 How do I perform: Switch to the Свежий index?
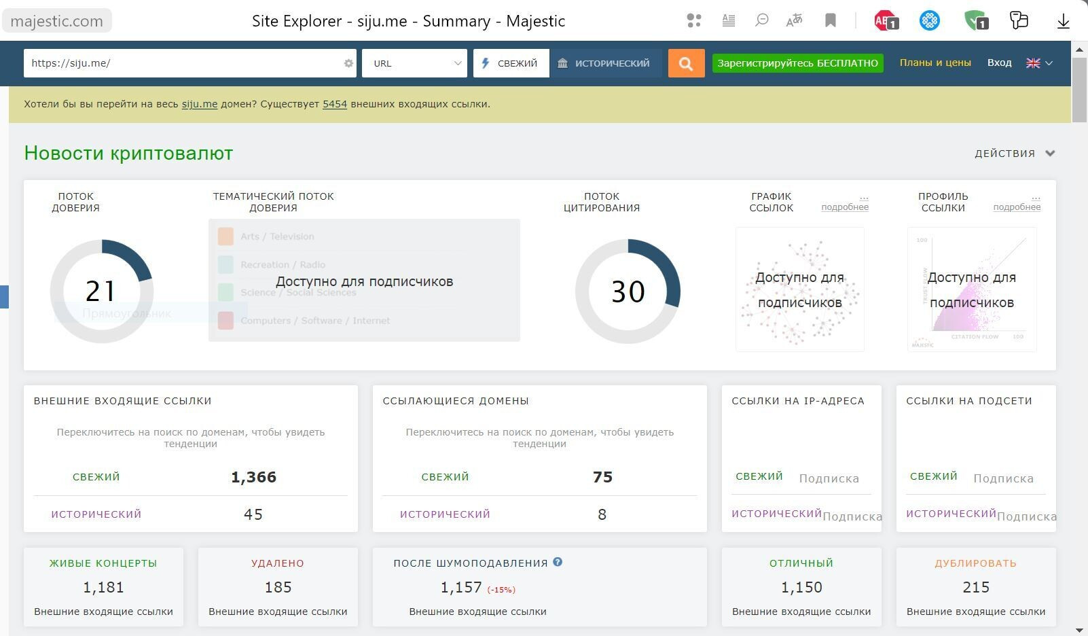point(511,63)
